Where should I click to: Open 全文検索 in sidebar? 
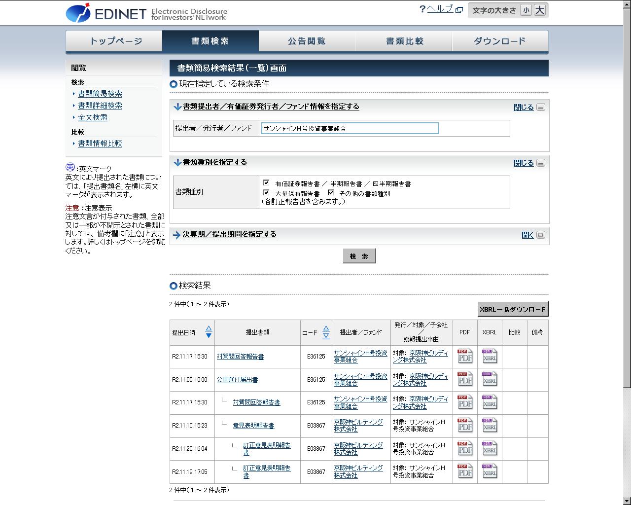pos(93,117)
